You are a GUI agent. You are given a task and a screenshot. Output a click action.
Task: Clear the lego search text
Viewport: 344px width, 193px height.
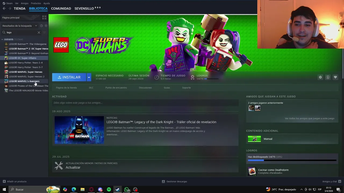coord(39,32)
